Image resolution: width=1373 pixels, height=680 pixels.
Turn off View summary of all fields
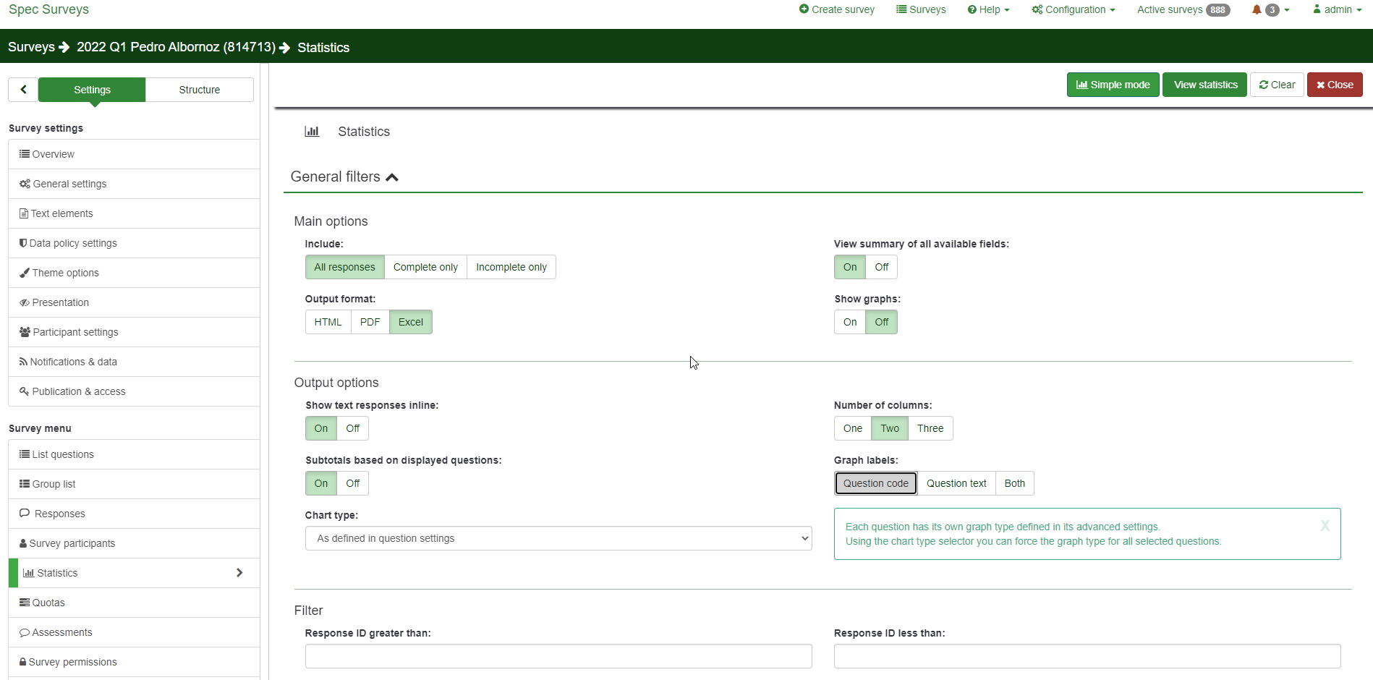(881, 267)
